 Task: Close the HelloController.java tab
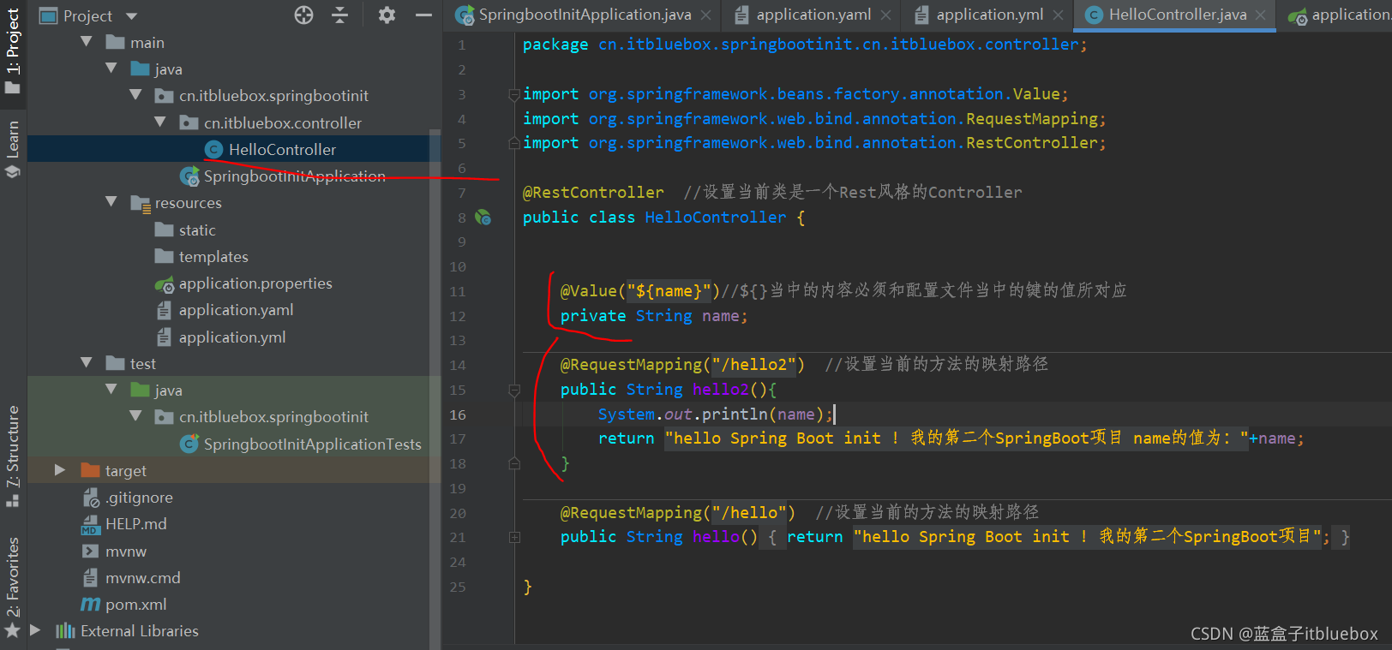[x=1260, y=15]
